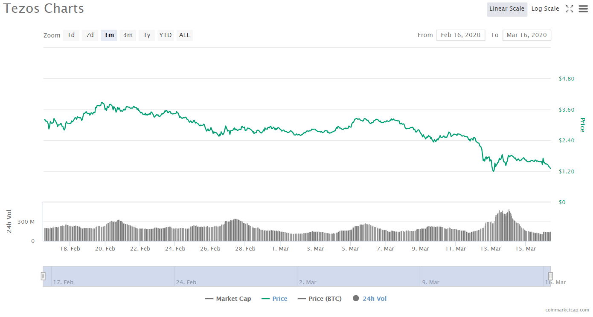The width and height of the screenshot is (593, 317).
Task: Toggle fullscreen chart view icon
Action: 569,9
